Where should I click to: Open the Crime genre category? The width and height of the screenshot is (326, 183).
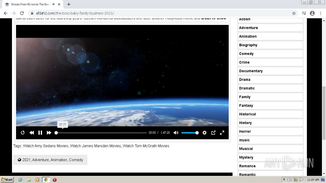pyautogui.click(x=270, y=62)
